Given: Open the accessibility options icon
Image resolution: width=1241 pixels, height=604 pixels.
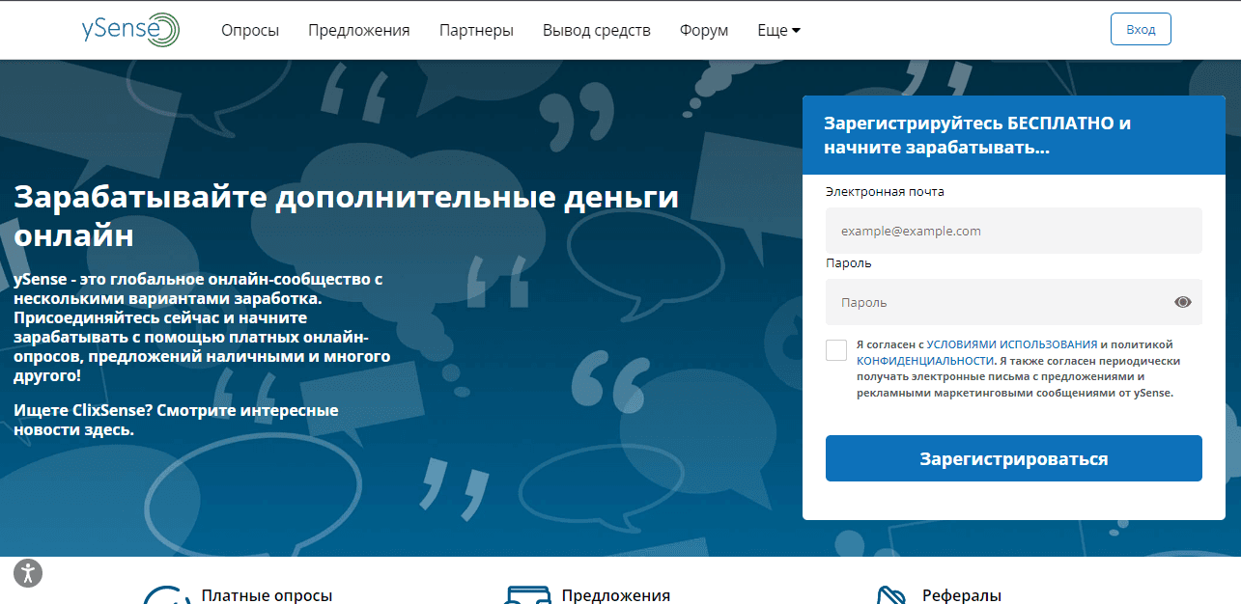Looking at the screenshot, I should 27,572.
